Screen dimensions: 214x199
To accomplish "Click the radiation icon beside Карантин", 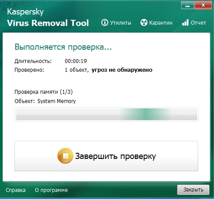I will click(x=144, y=23).
